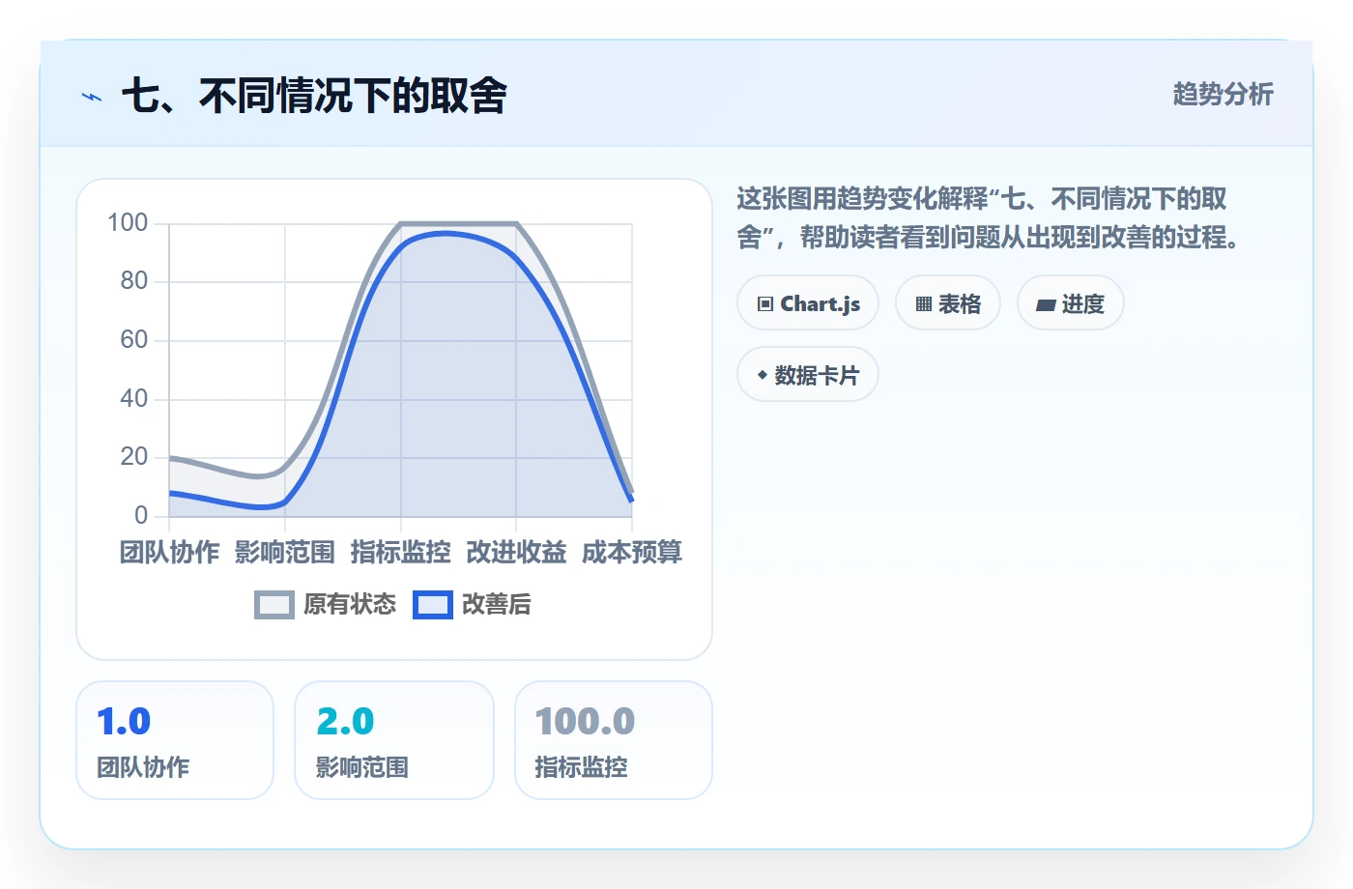Open the 100.0 指标监控 data card
The width and height of the screenshot is (1353, 889).
[614, 740]
